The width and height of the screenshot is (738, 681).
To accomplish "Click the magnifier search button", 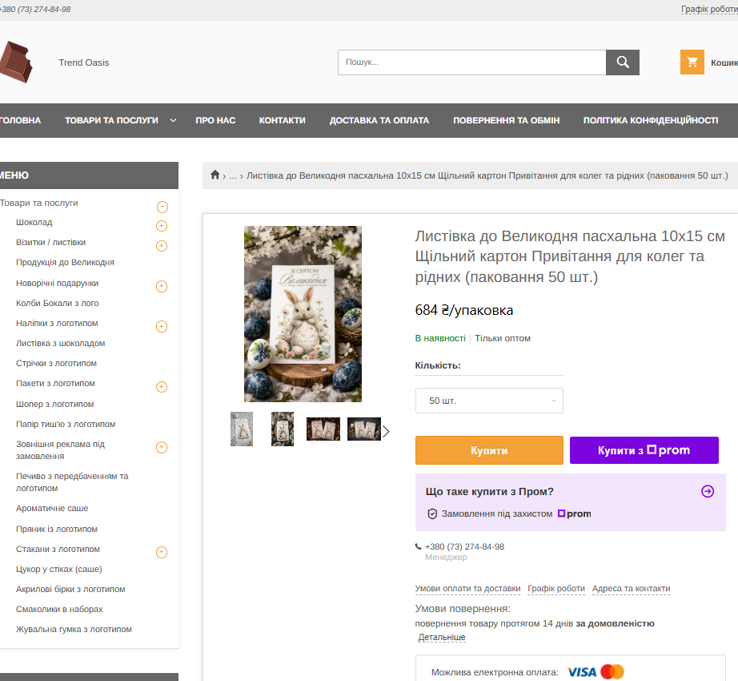I will tap(622, 62).
